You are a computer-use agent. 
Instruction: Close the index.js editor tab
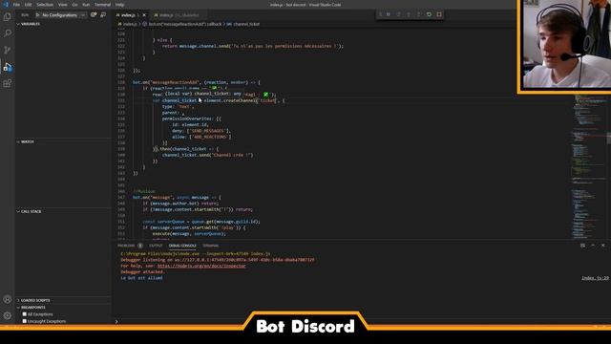144,15
